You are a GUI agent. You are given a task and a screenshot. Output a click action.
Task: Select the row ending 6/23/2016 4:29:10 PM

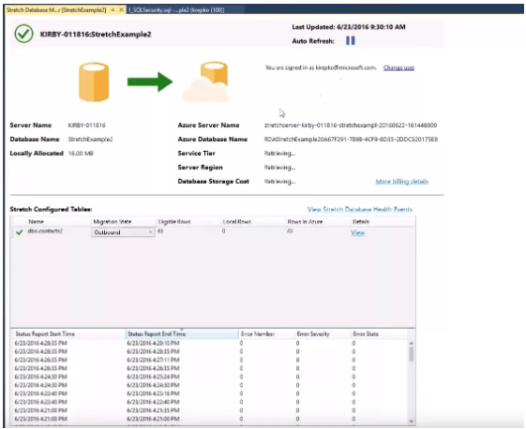point(210,343)
